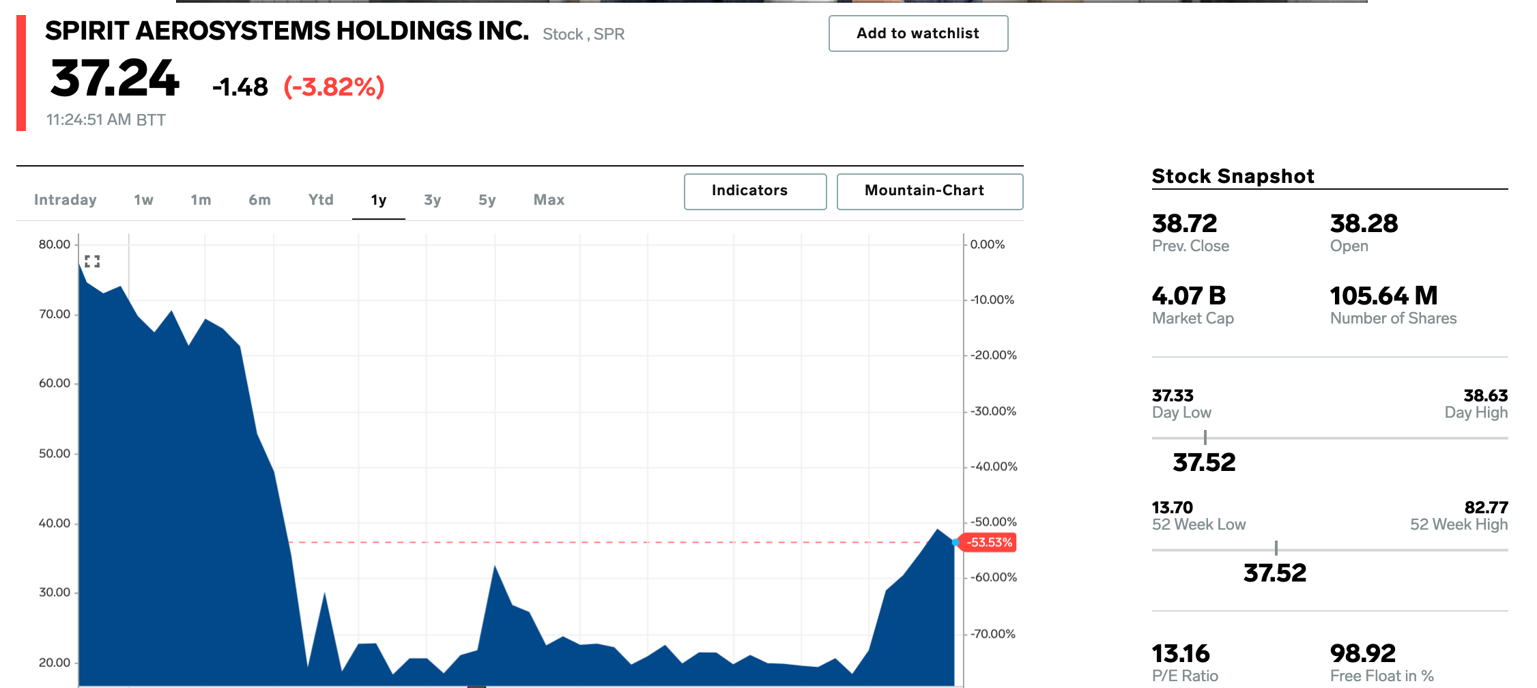Click the Day Low/High range marker
The width and height of the screenshot is (1537, 688).
click(x=1205, y=438)
